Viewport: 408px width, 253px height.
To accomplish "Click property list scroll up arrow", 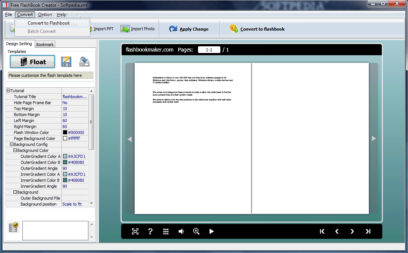I will click(x=91, y=91).
